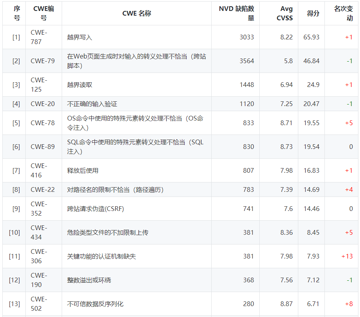Sort by the "得分" column header
This screenshot has height=317, width=360.
coord(312,13)
